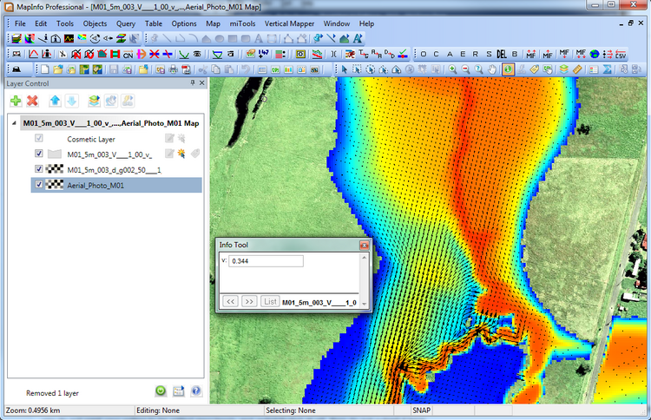Open the Query menu
The height and width of the screenshot is (420, 651).
[x=125, y=23]
